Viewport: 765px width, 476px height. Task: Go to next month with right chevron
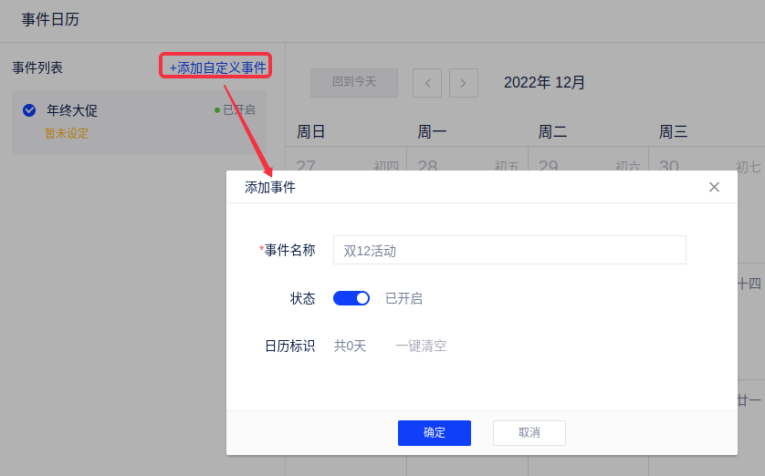464,83
